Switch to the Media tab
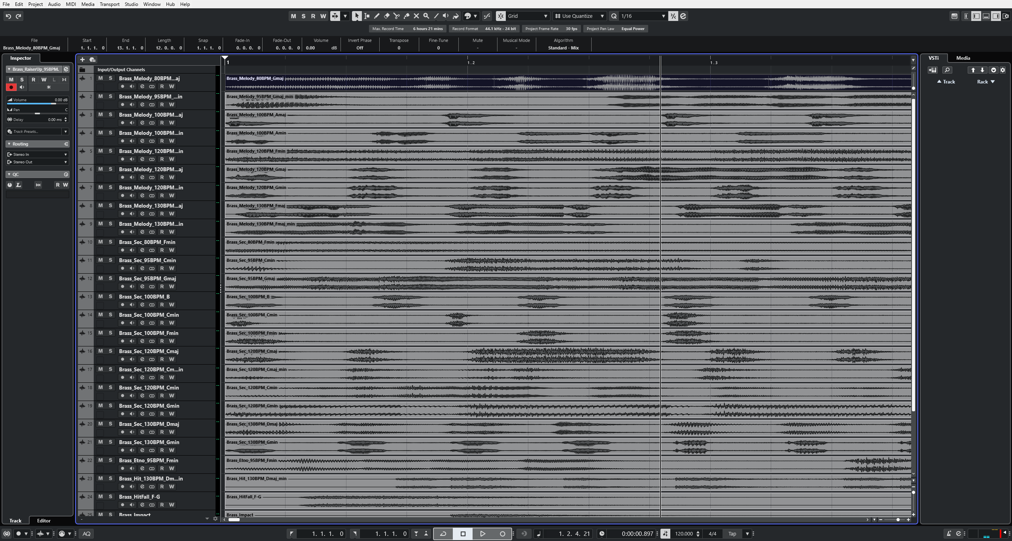Screen dimensions: 1012x541 point(963,58)
